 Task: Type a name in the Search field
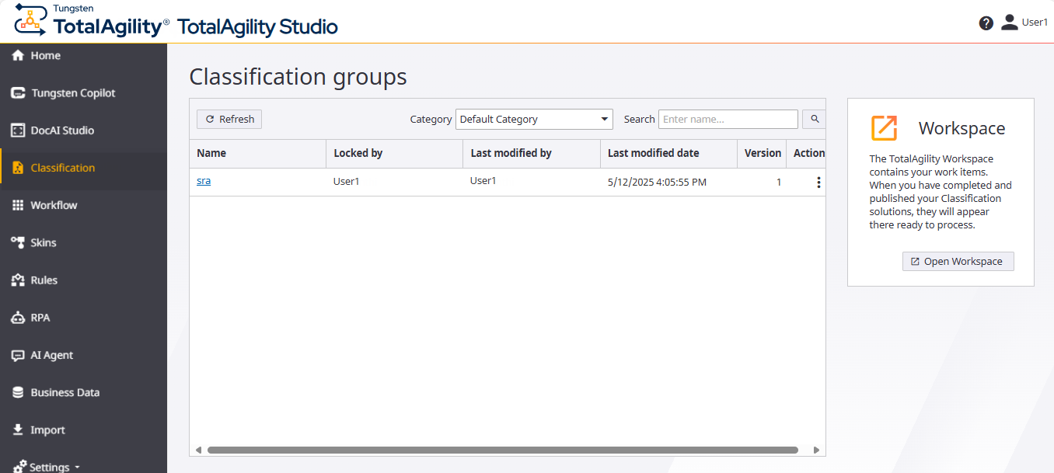point(728,119)
